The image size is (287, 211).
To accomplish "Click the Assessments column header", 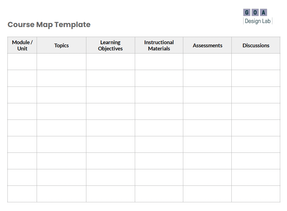I will pos(207,45).
